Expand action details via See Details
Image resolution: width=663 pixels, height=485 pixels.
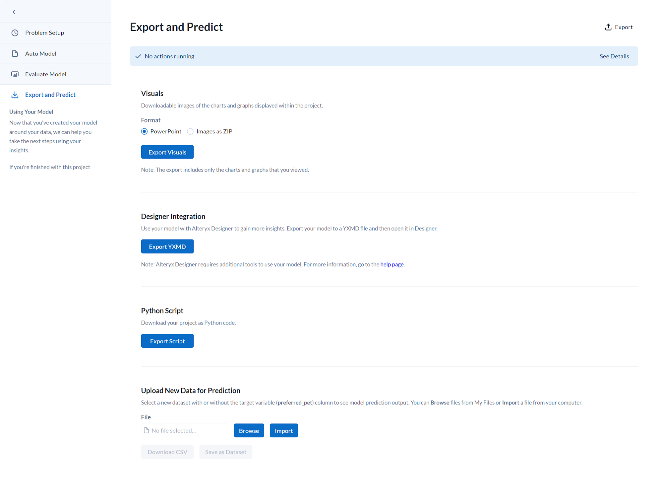[614, 56]
